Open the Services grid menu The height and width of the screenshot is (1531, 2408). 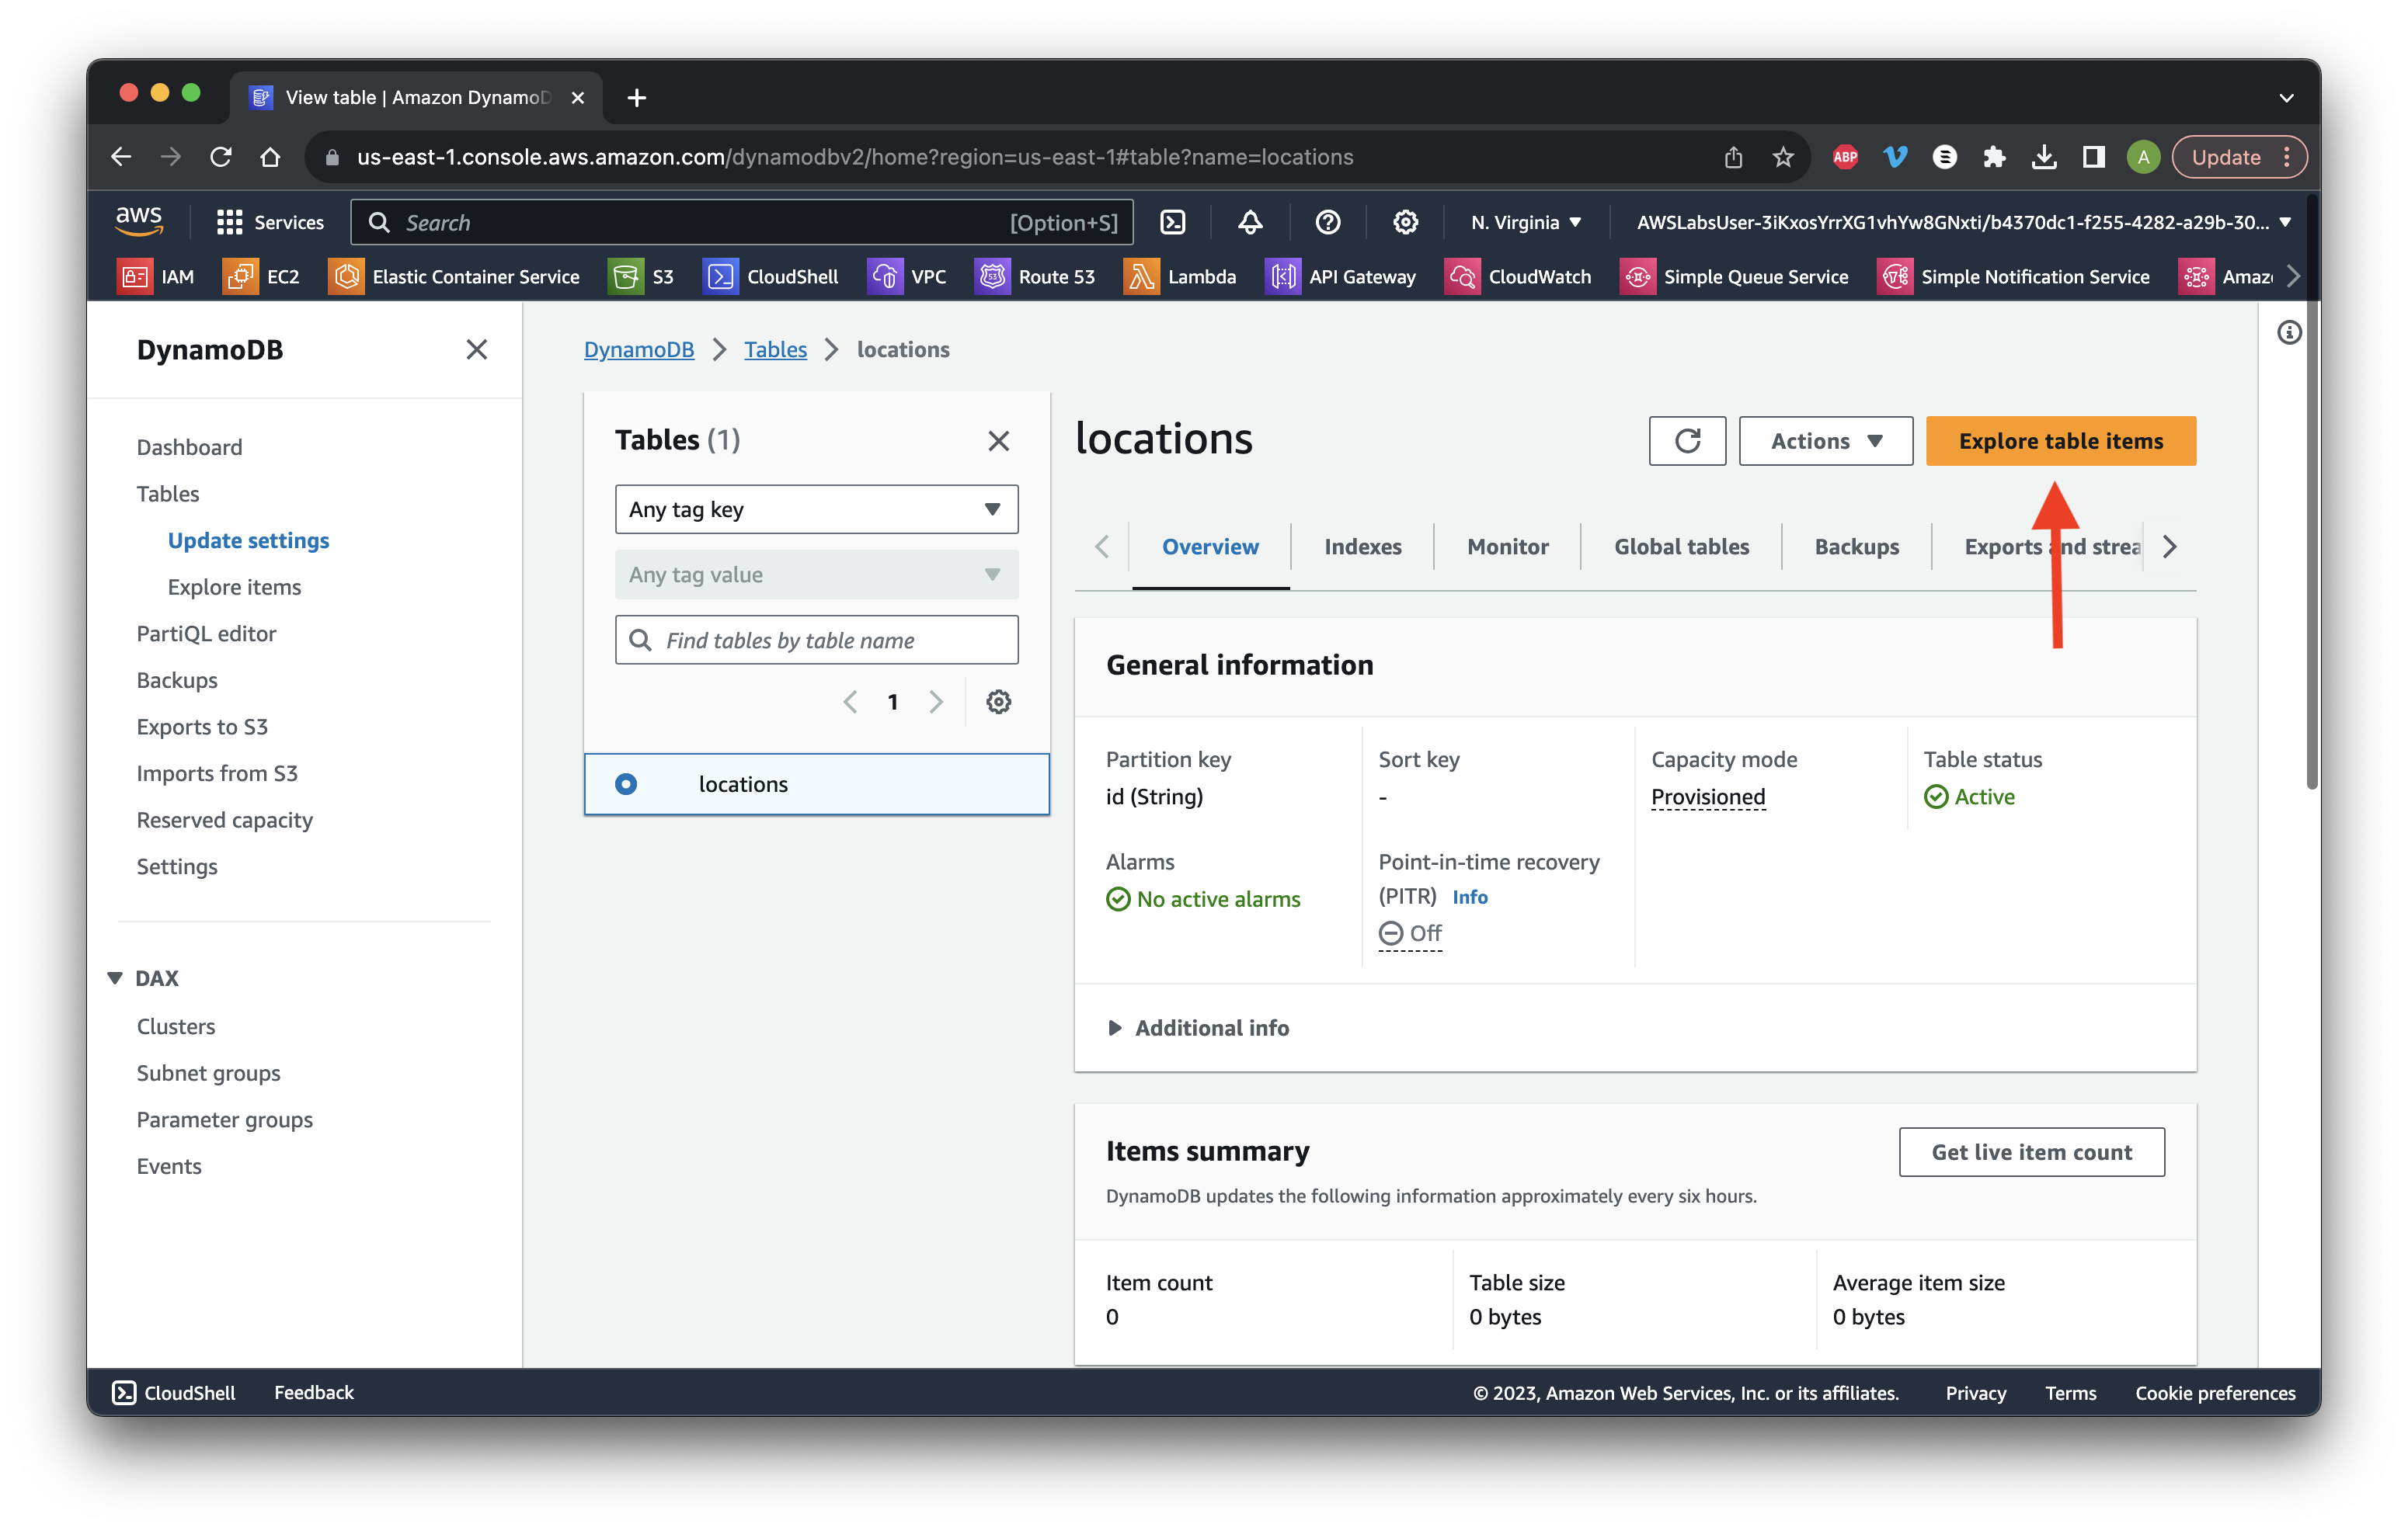click(270, 222)
